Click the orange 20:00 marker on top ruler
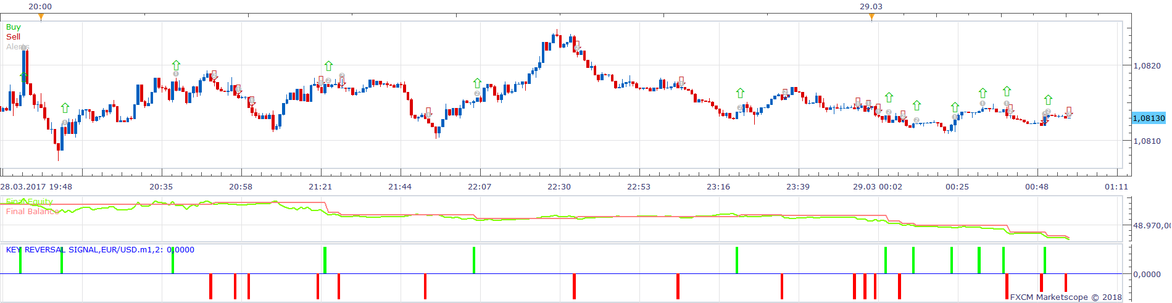The height and width of the screenshot is (303, 1172). (41, 17)
